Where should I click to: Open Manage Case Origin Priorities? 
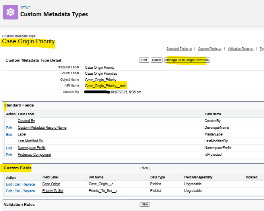click(187, 60)
